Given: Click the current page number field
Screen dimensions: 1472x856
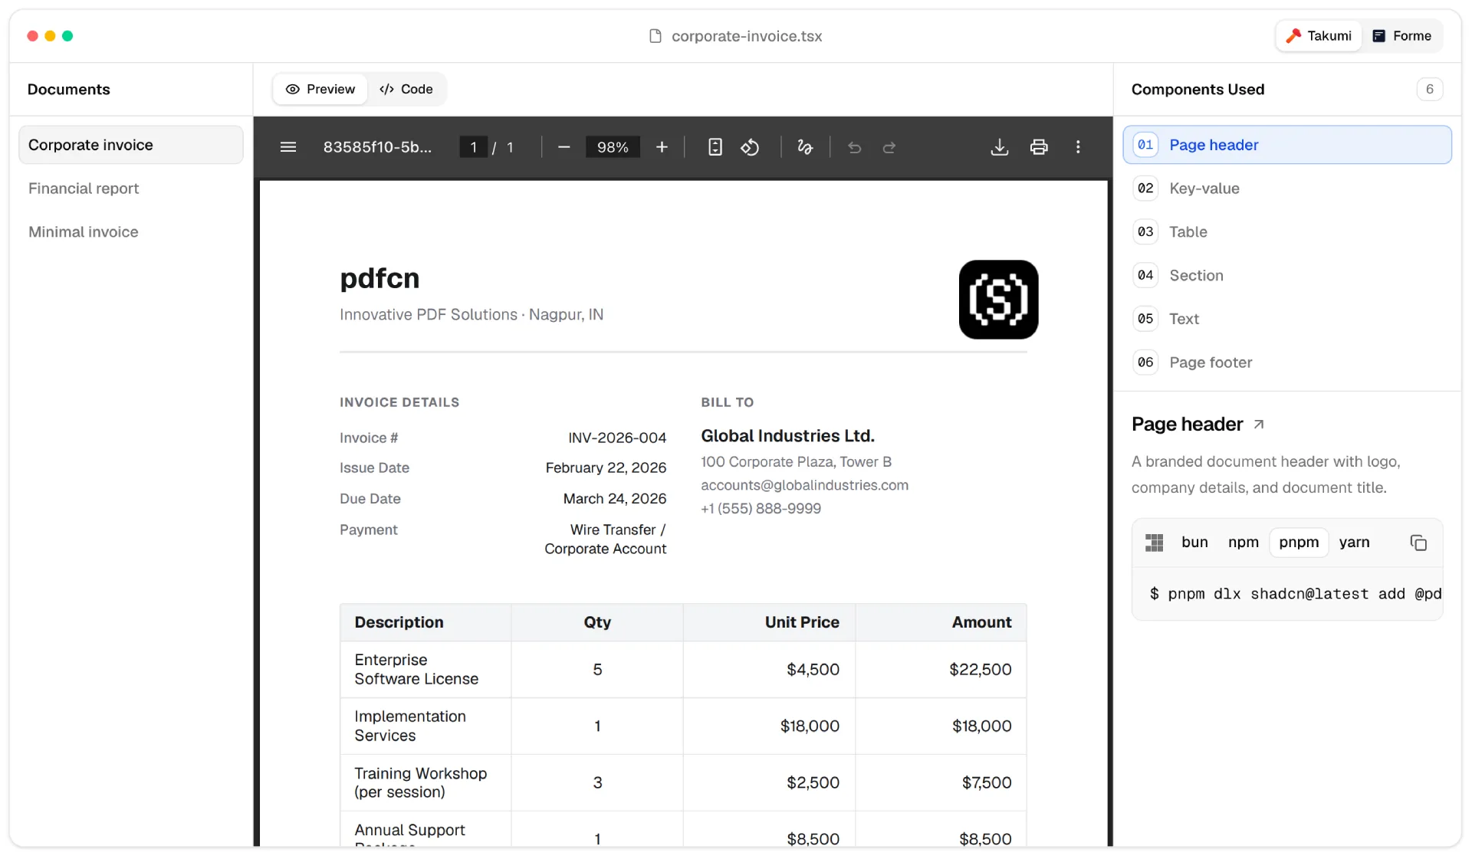Looking at the screenshot, I should (x=473, y=147).
